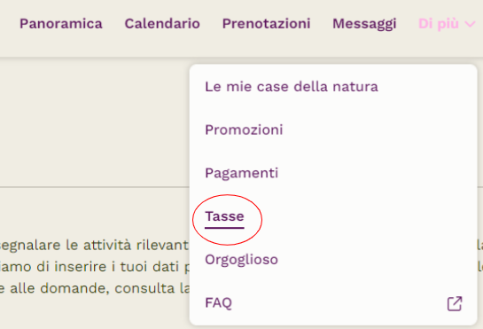Viewport: 483px width, 329px height.
Task: Click the underline beneath the Tasse entry
Action: tap(224, 228)
